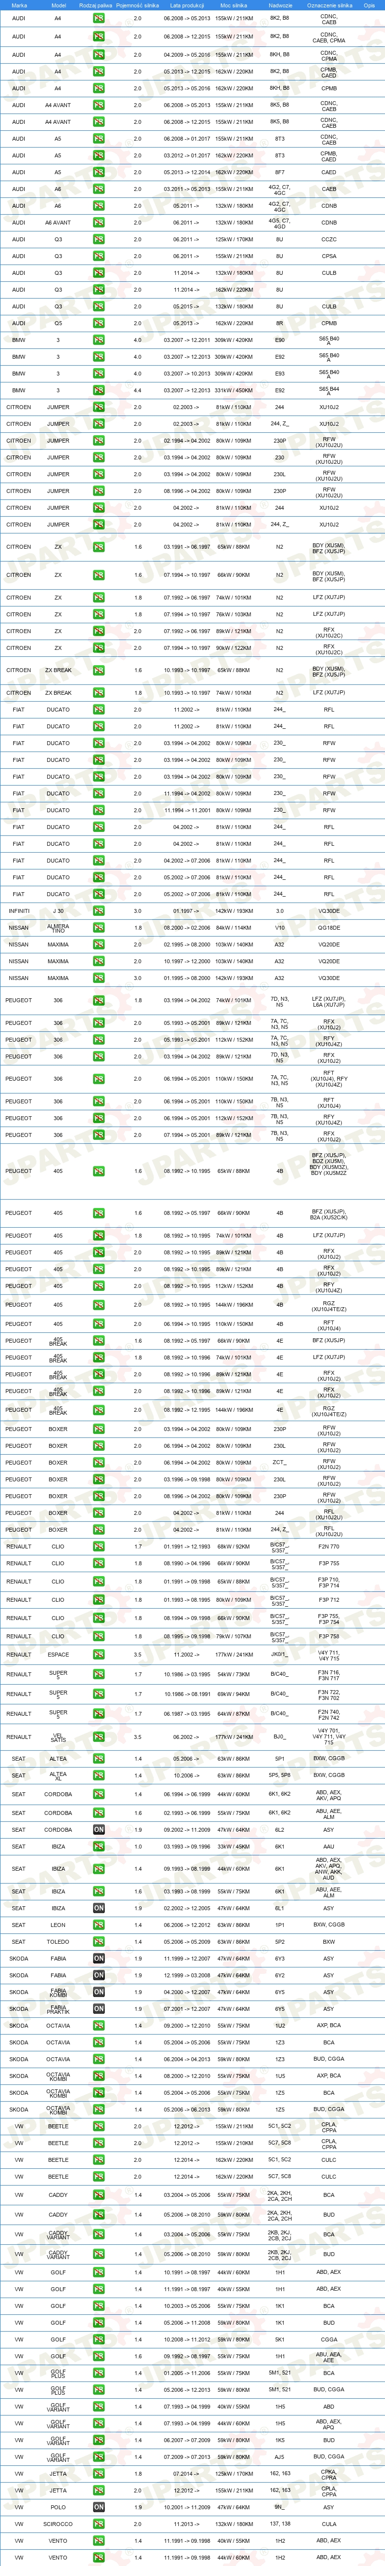
Task: Click fuel icon in VW Golf CGGA 5K1 row
Action: click(98, 2339)
